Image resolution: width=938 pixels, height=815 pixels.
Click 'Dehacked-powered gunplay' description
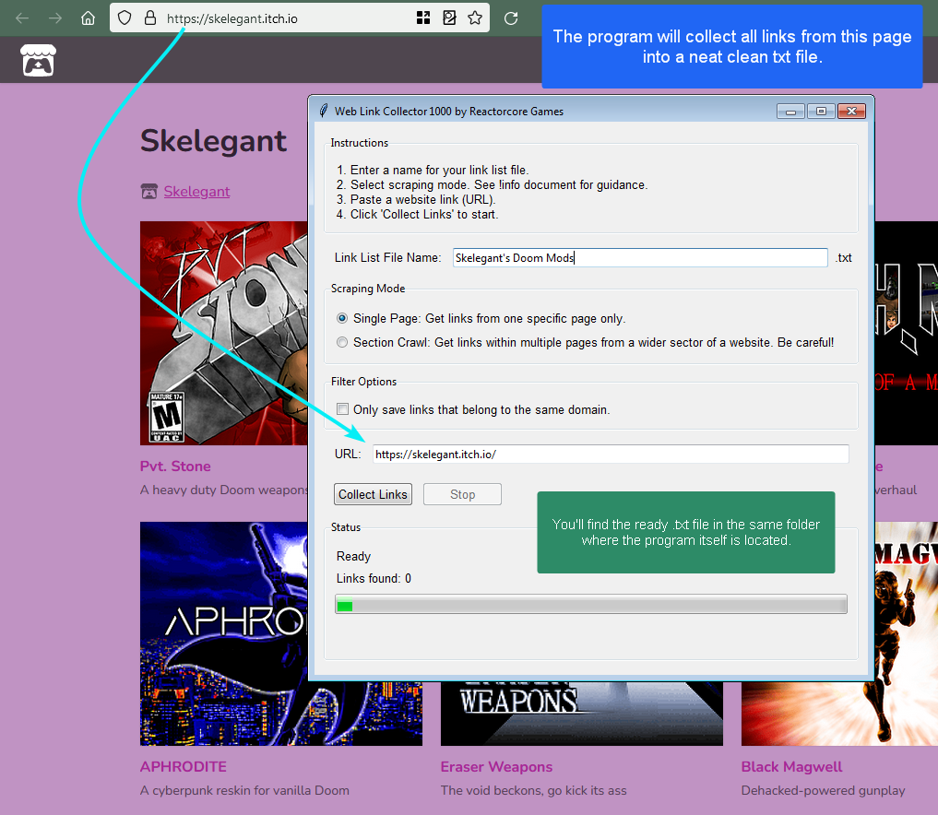[x=823, y=790]
